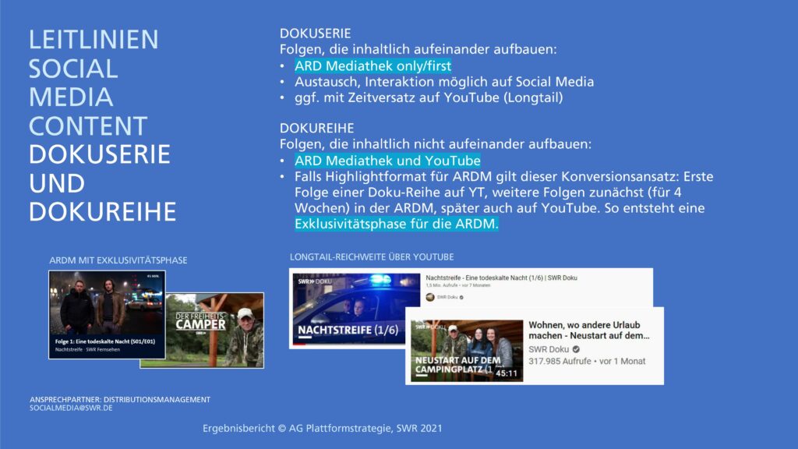Click the verified checkmark next to SWR Doku

(462, 297)
